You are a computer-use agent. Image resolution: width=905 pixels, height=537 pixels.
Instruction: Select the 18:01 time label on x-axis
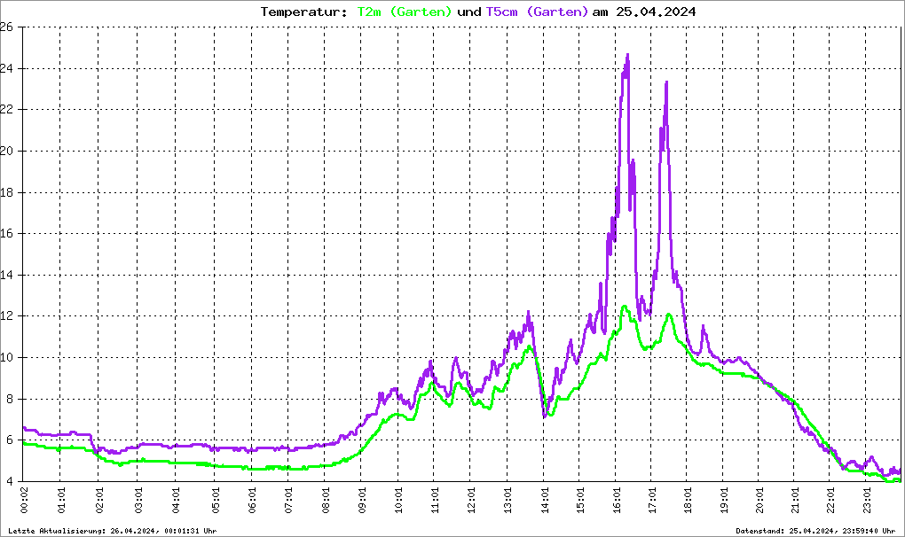tap(689, 501)
